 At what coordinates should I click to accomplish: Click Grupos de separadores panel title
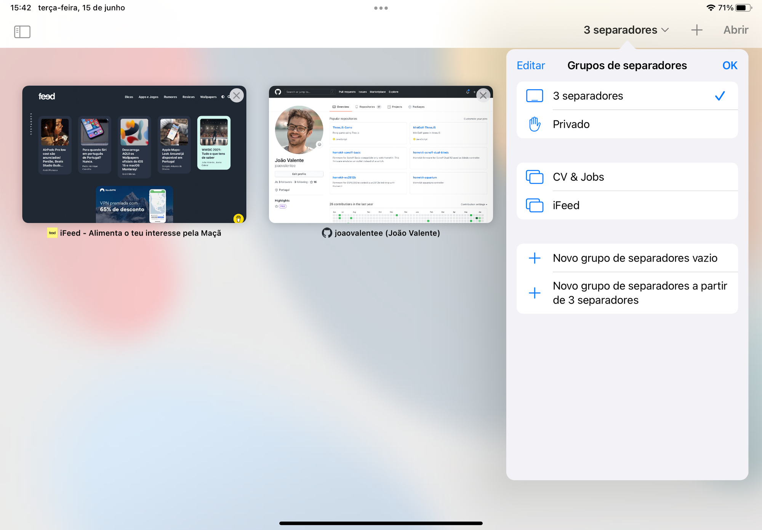(x=627, y=65)
